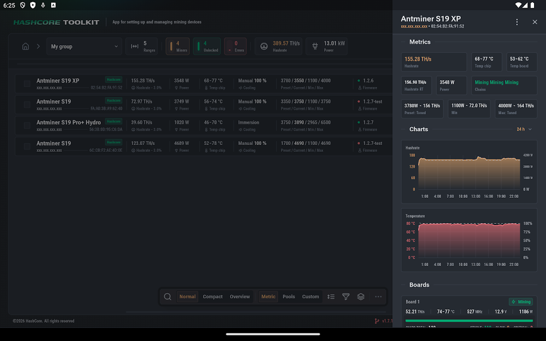Click Immersion cooling cell of Pro+ Hydro
Image resolution: width=546 pixels, height=341 pixels.
click(x=249, y=125)
